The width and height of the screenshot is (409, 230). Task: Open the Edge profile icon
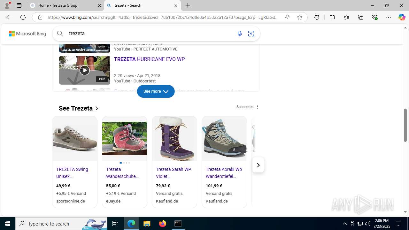coord(7,5)
